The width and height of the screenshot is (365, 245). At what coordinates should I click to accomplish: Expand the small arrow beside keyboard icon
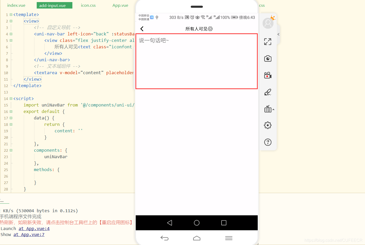[273, 110]
